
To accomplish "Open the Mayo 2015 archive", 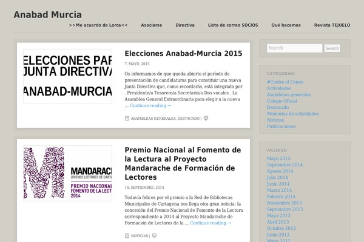I will (278, 159).
